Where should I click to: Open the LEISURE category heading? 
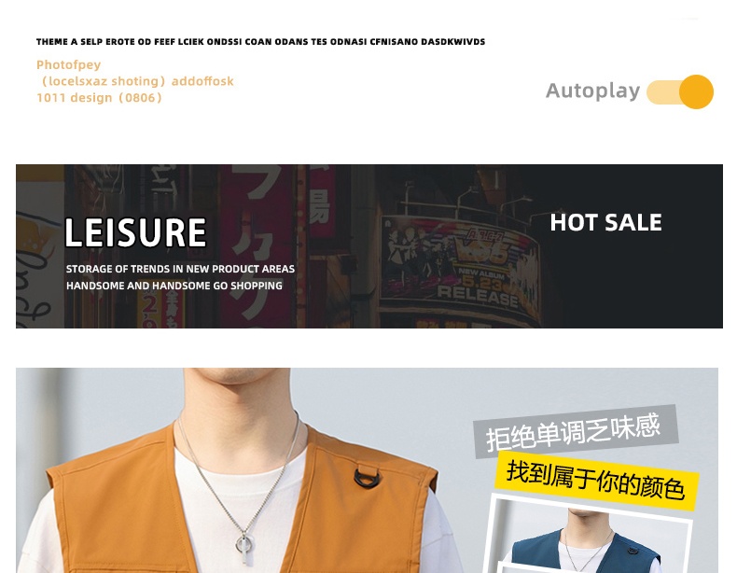pyautogui.click(x=135, y=232)
